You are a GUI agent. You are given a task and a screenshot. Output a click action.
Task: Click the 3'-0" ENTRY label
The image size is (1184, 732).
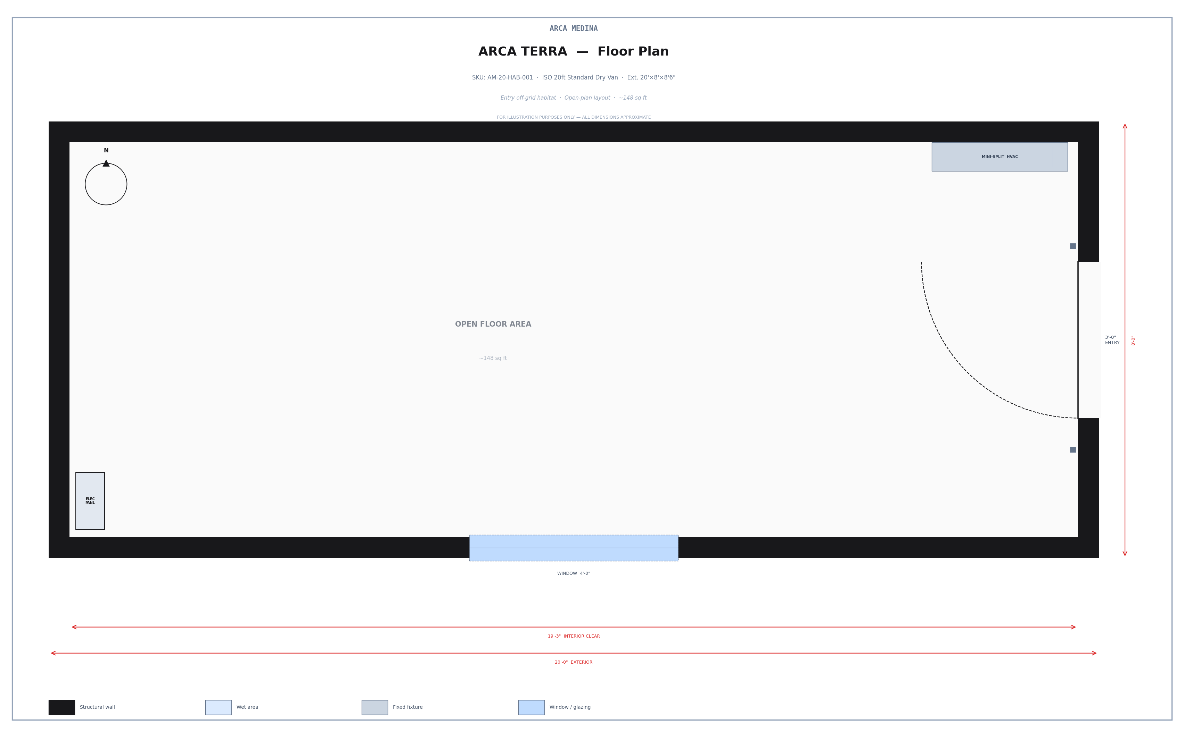point(1112,340)
